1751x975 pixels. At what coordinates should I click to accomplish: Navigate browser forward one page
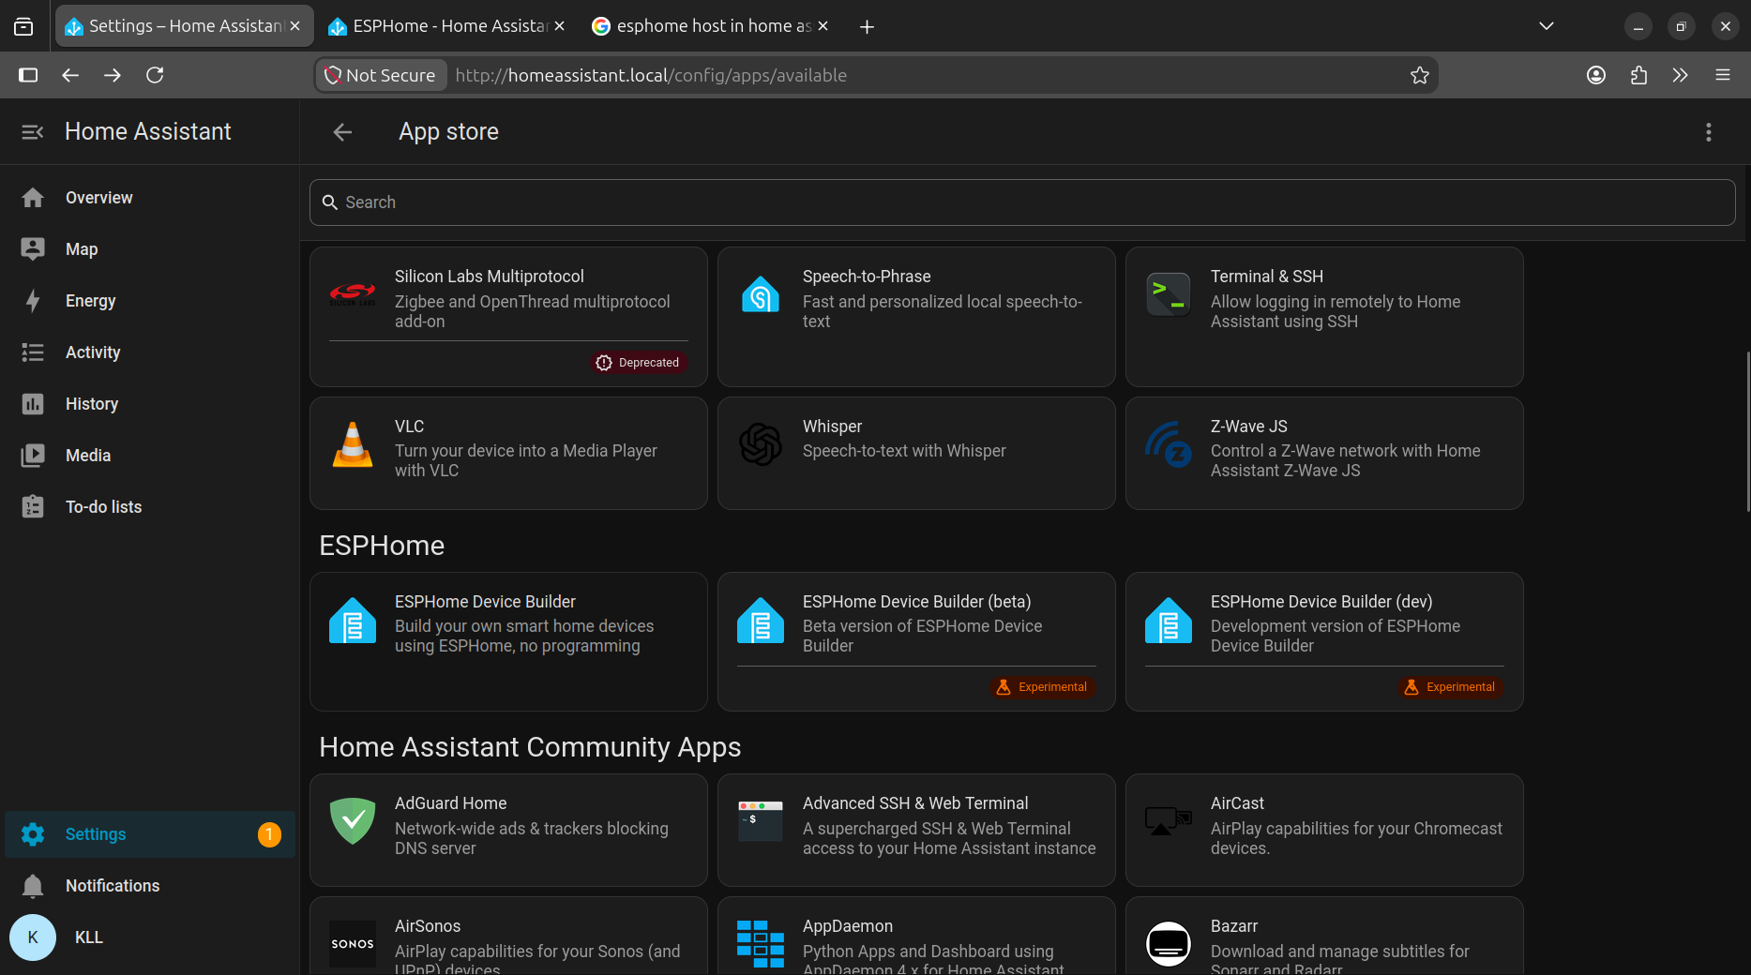[113, 75]
